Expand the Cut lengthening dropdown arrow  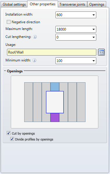[94, 37]
